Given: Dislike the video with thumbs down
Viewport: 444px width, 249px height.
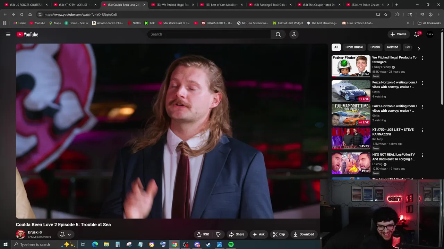Looking at the screenshot, I should pos(218,234).
